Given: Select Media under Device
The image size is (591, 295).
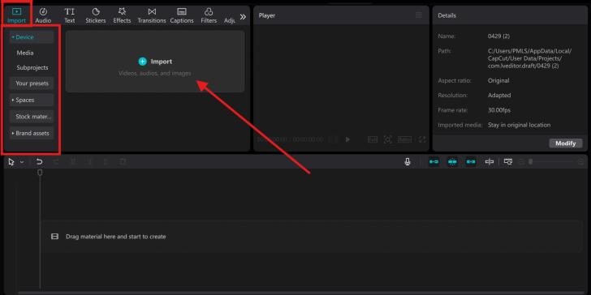Looking at the screenshot, I should 25,53.
